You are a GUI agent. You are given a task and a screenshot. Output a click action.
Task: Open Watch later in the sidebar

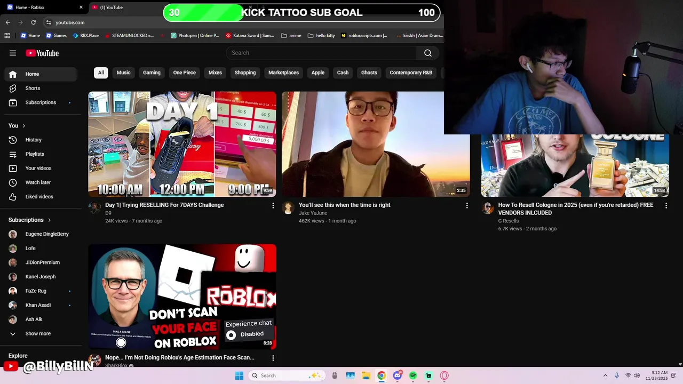pos(41,182)
